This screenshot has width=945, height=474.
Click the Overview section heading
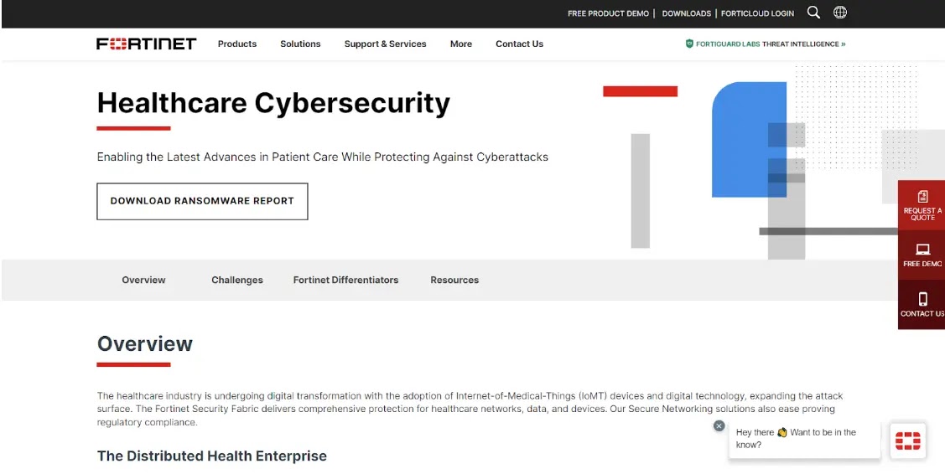[144, 344]
